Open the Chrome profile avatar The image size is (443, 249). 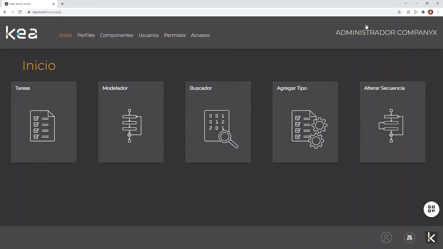pyautogui.click(x=431, y=12)
